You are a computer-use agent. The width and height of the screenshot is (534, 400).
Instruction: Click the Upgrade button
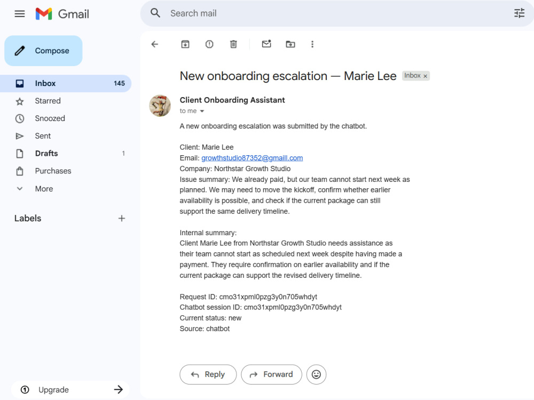70,389
